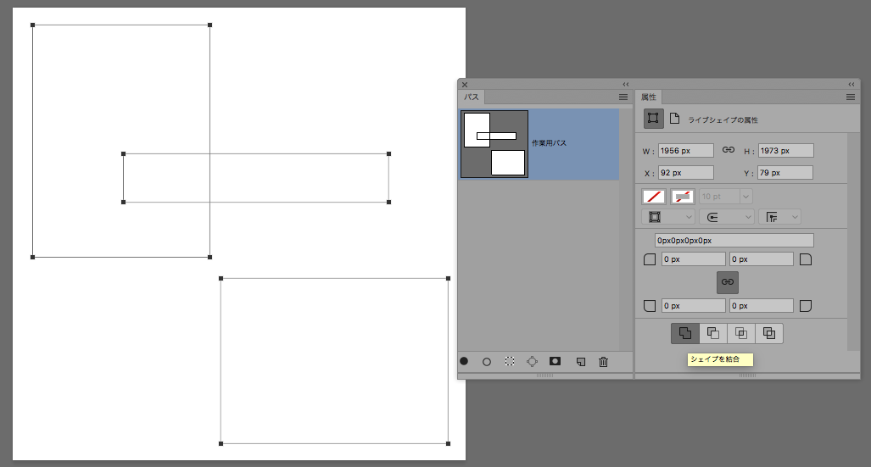
Task: Switch to the 属性 tab
Action: (648, 97)
